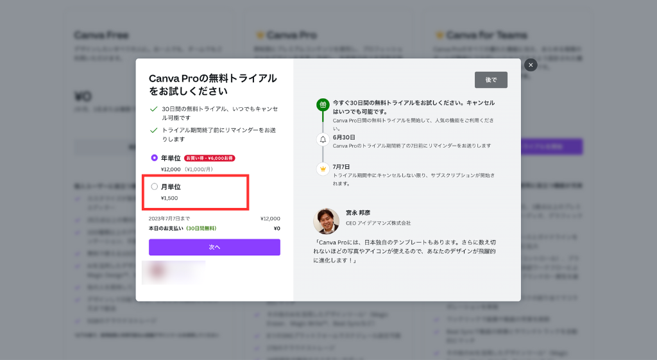The height and width of the screenshot is (360, 657).
Task: Select the 月単位 monthly plan radio
Action: click(x=154, y=187)
